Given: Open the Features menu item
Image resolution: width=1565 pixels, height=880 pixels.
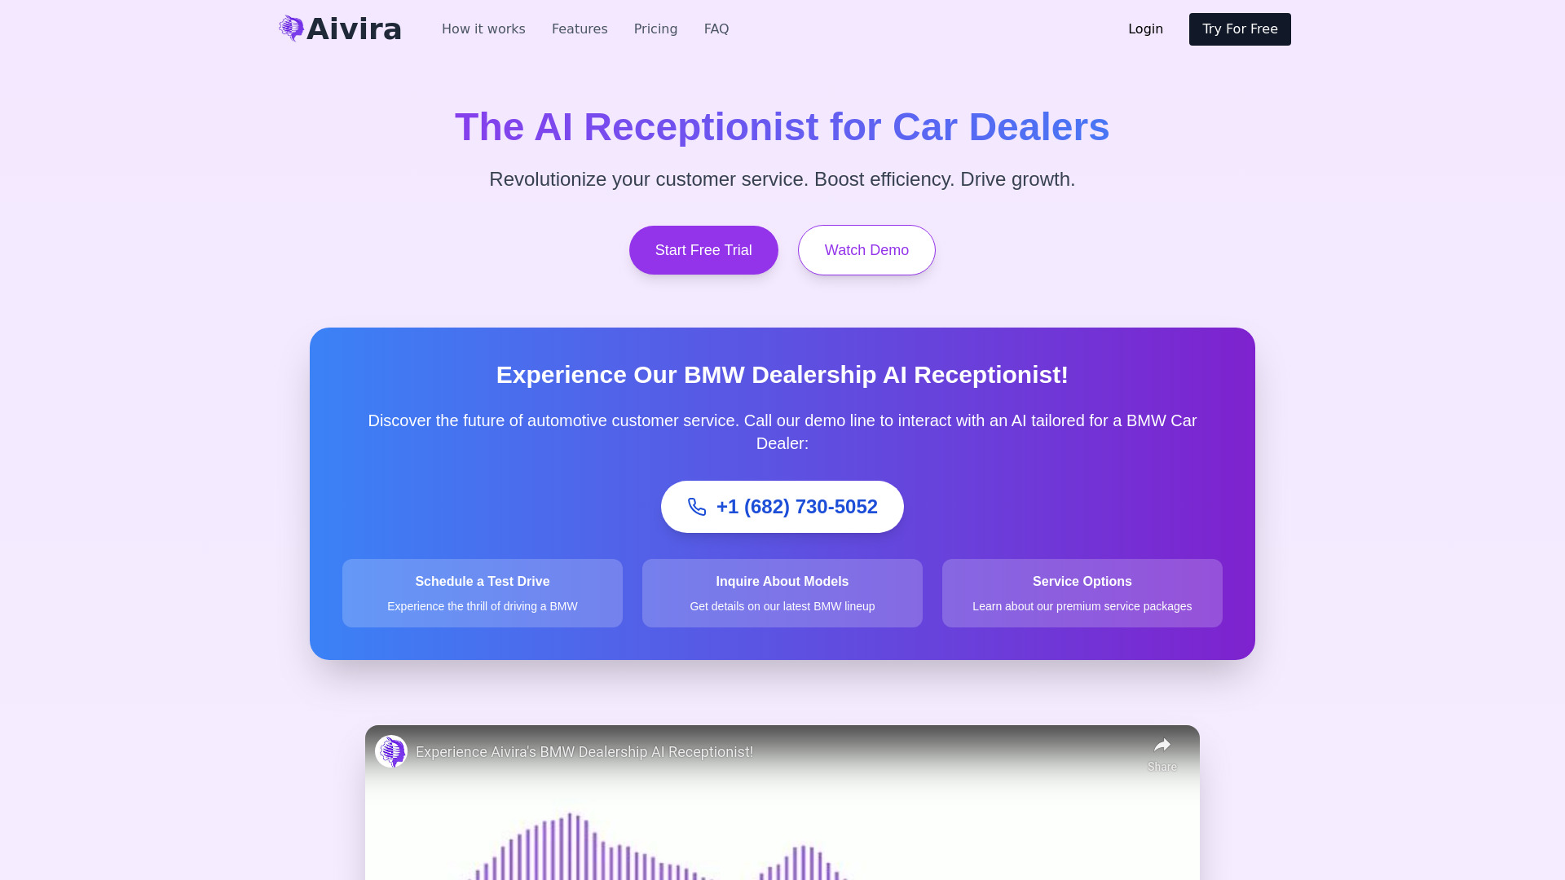Looking at the screenshot, I should pyautogui.click(x=580, y=29).
